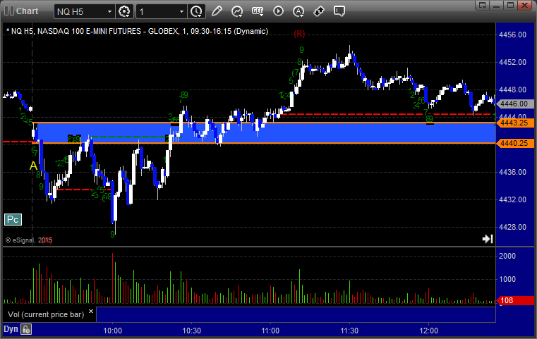537x339 pixels.
Task: Click the red 108 volume tag
Action: pyautogui.click(x=515, y=300)
